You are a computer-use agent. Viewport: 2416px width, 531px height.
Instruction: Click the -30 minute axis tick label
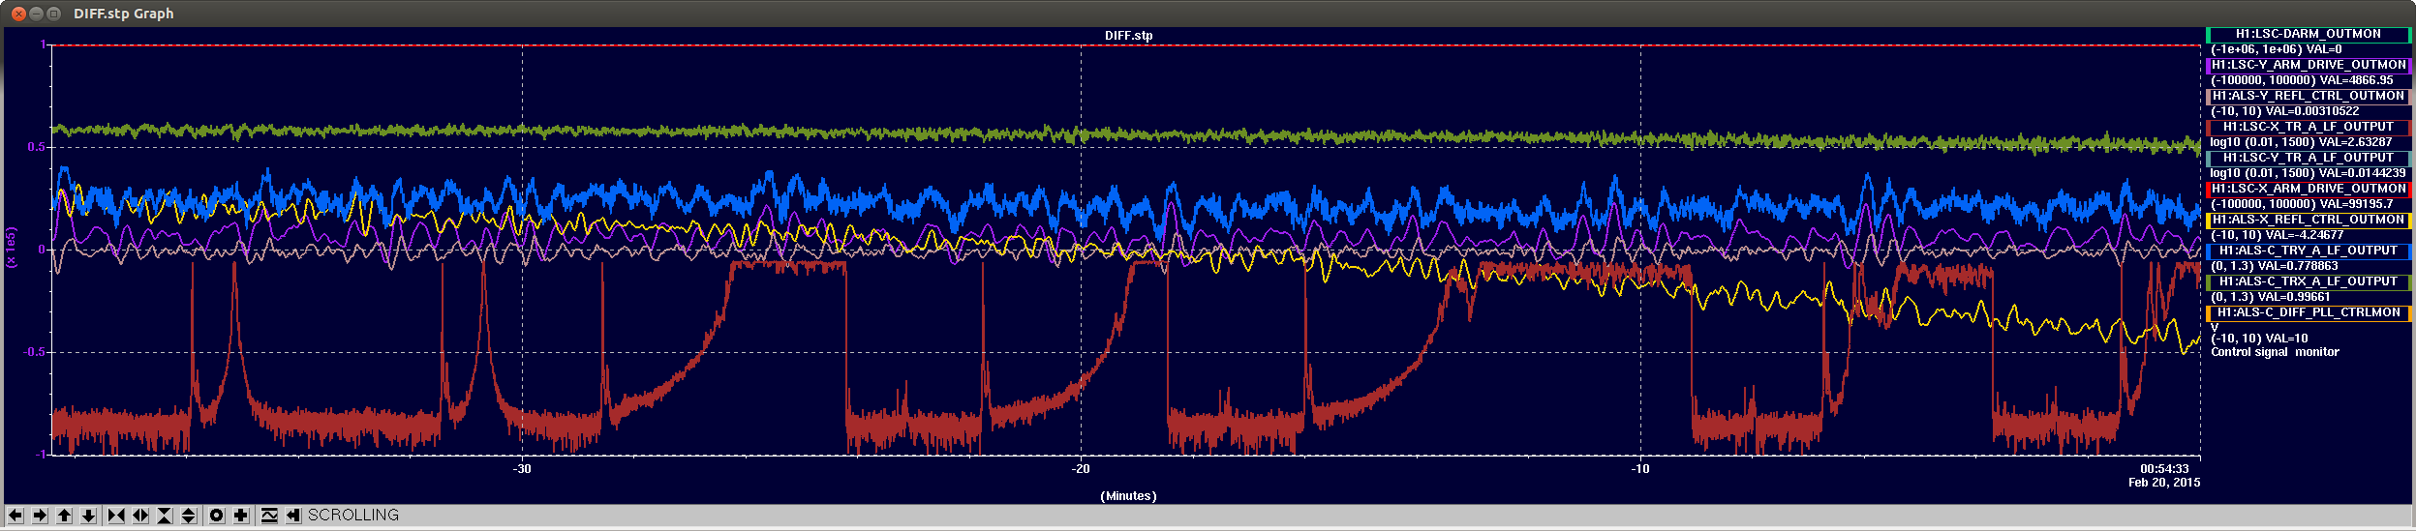522,469
